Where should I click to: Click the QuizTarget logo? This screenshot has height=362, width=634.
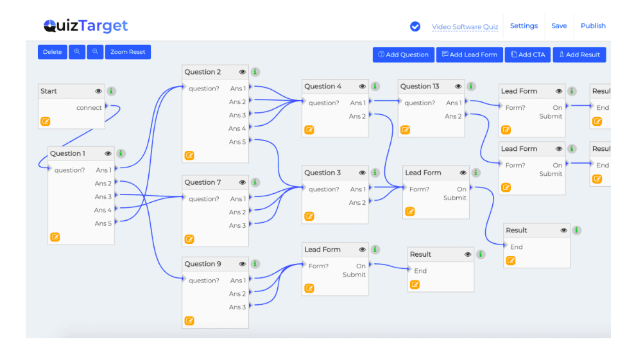[86, 26]
